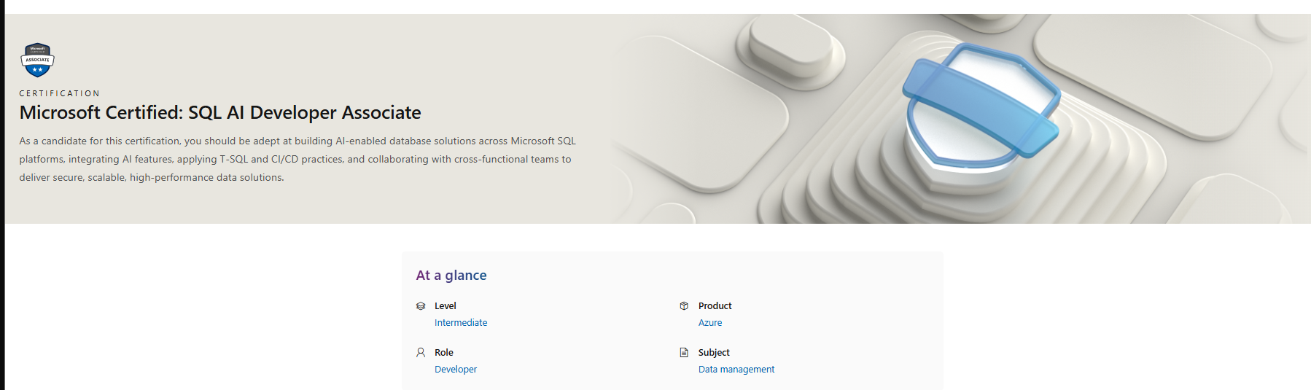The height and width of the screenshot is (390, 1311).
Task: Click the Product cube icon
Action: point(684,306)
